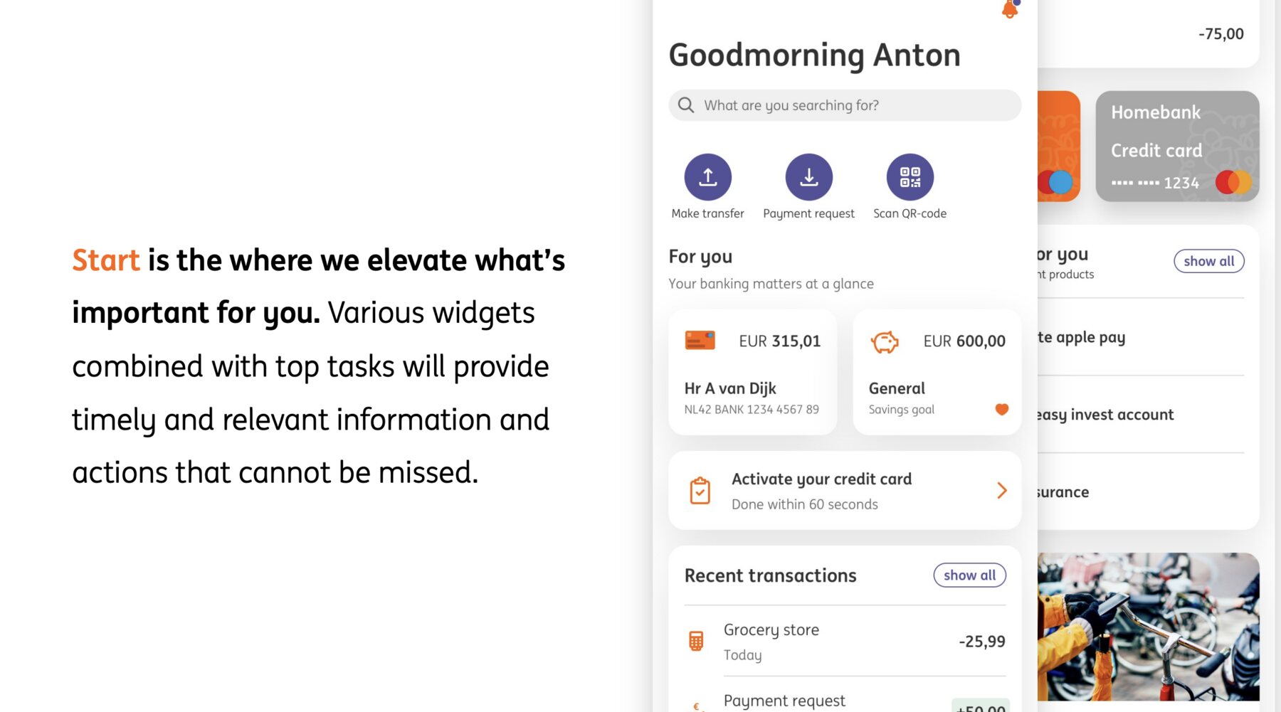Click the EUR 600,00 savings balance

[x=964, y=341]
